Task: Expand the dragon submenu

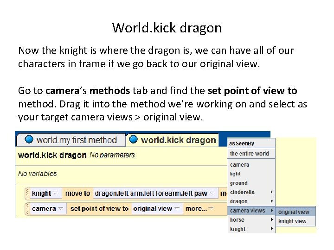Action: [251, 201]
